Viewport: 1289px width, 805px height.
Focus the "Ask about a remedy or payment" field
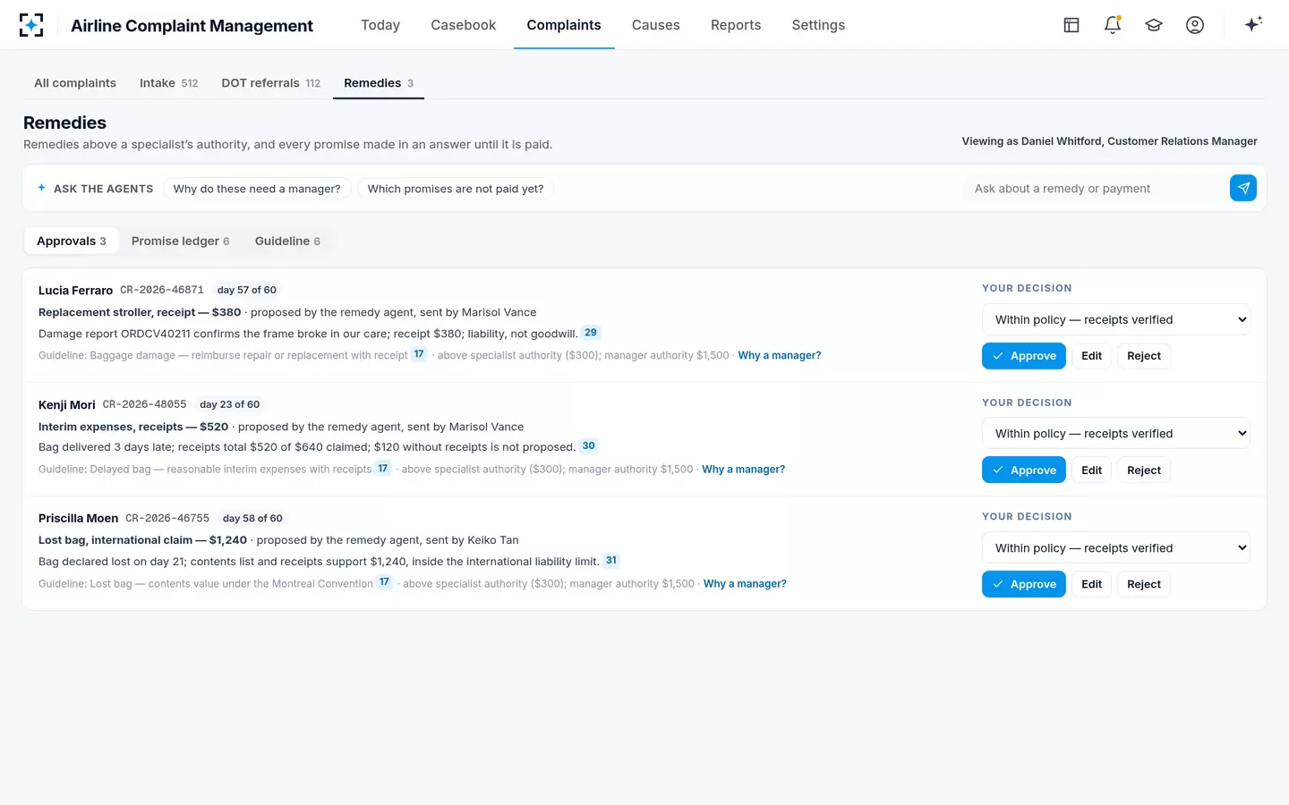[1097, 189]
